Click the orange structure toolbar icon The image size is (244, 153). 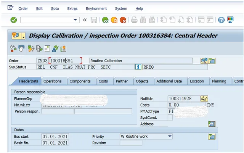click(31, 48)
